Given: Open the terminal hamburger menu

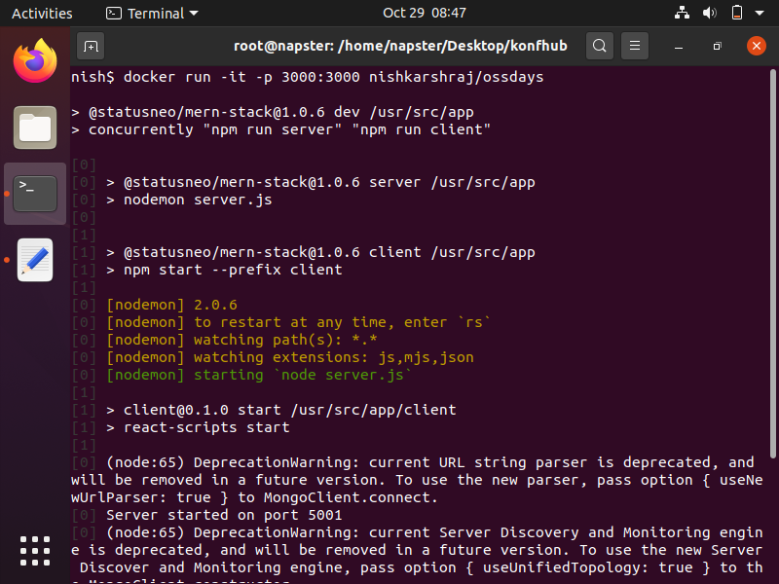Looking at the screenshot, I should click(x=635, y=46).
